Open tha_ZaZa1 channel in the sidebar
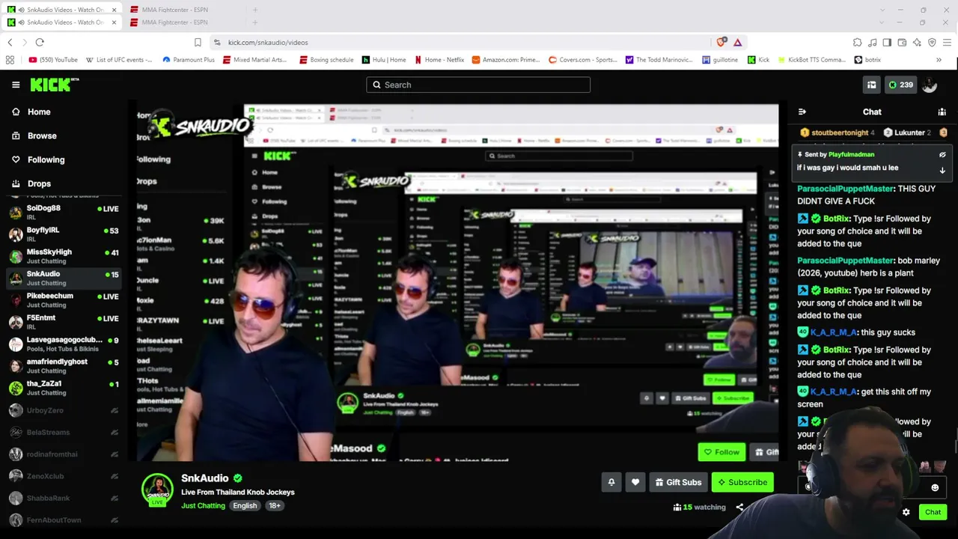Viewport: 958px width, 539px height. (x=64, y=387)
